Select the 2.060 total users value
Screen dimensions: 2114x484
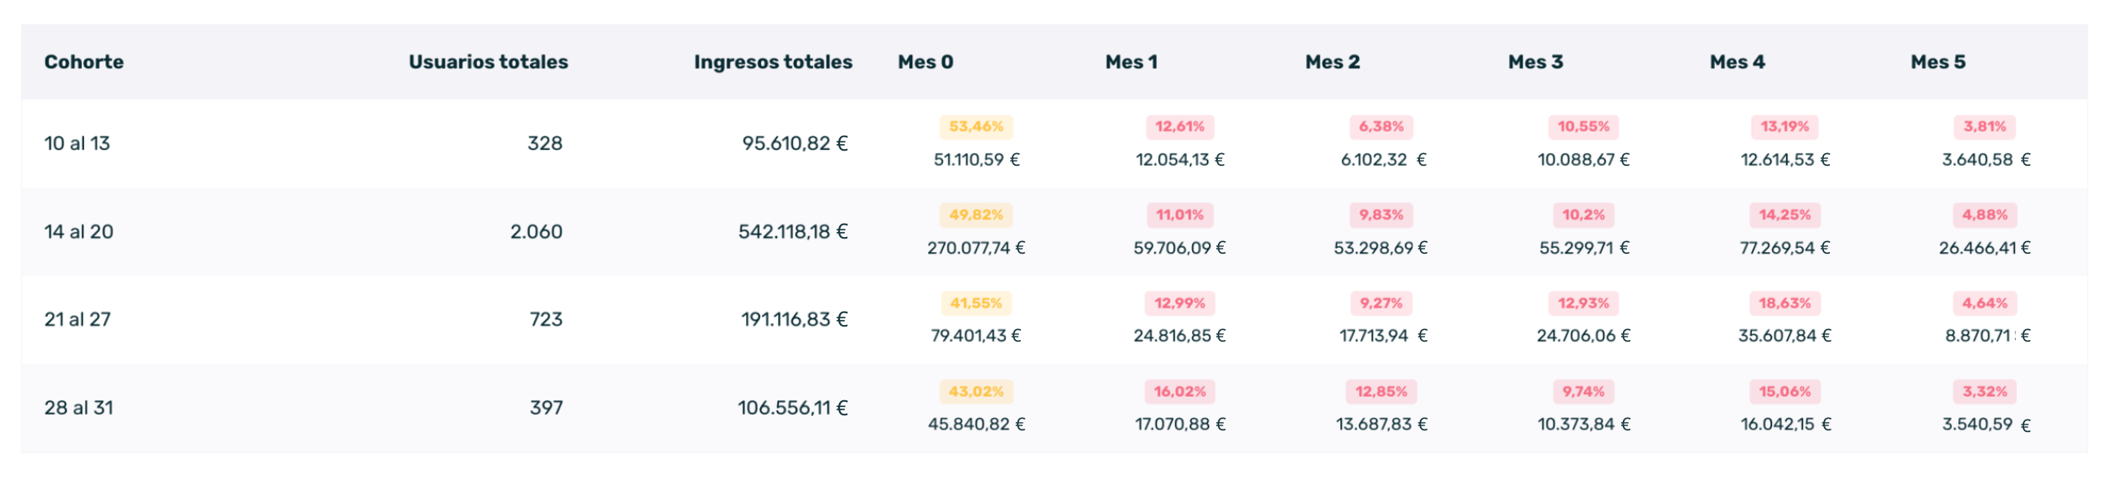(536, 232)
